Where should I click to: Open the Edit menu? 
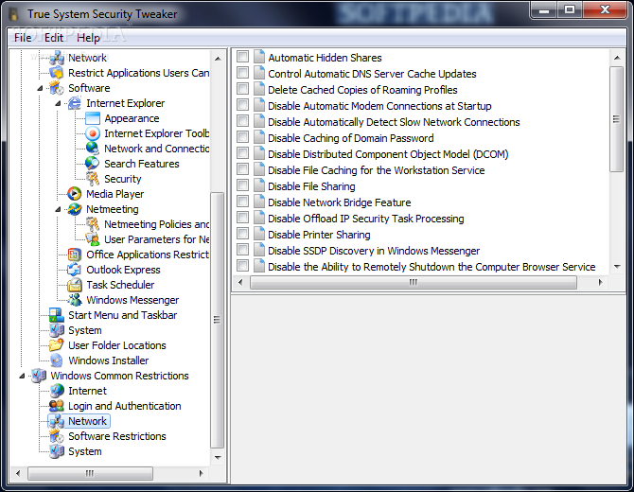[x=54, y=38]
